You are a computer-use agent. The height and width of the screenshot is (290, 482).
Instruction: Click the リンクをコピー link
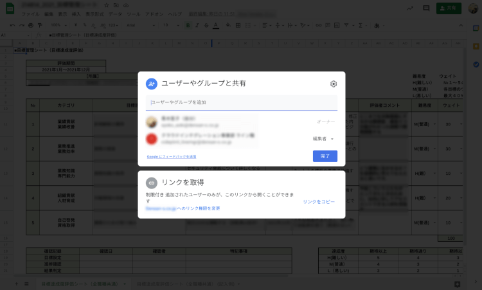coord(319,202)
